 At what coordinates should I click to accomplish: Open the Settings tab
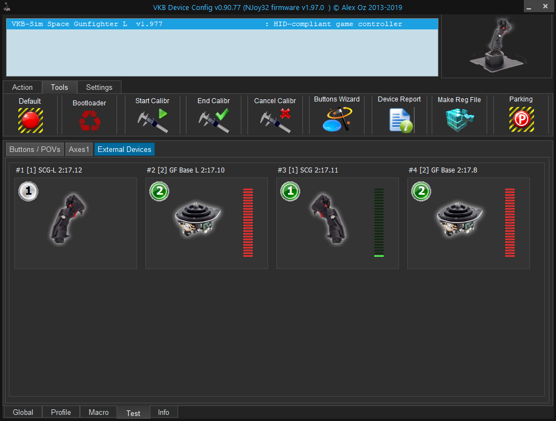click(99, 87)
